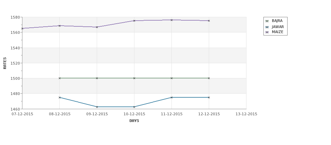Click MAIZE data point at 09-12-2015
The height and width of the screenshot is (145, 331).
pos(97,27)
